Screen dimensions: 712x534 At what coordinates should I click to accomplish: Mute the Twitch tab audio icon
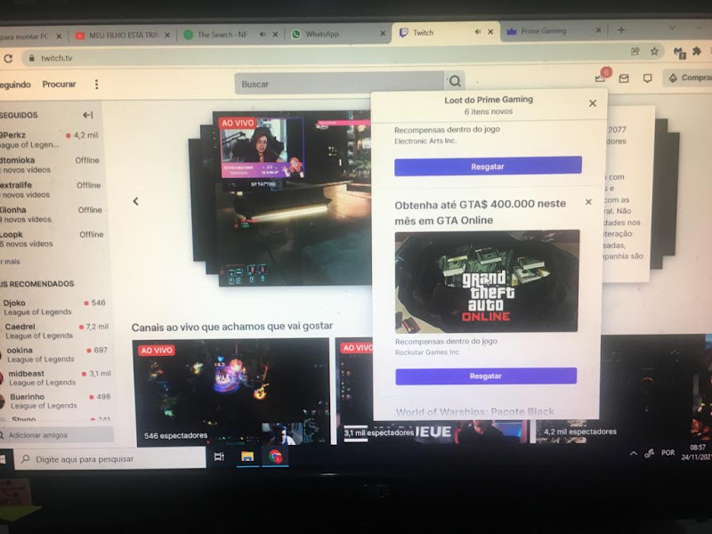tap(477, 32)
